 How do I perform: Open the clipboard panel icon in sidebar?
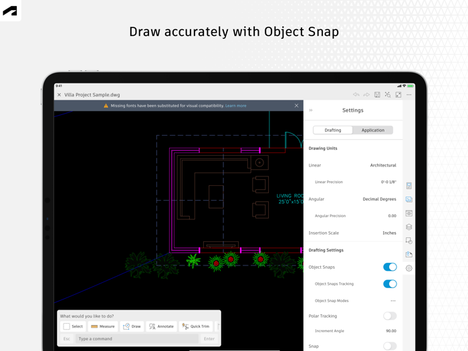click(x=409, y=254)
